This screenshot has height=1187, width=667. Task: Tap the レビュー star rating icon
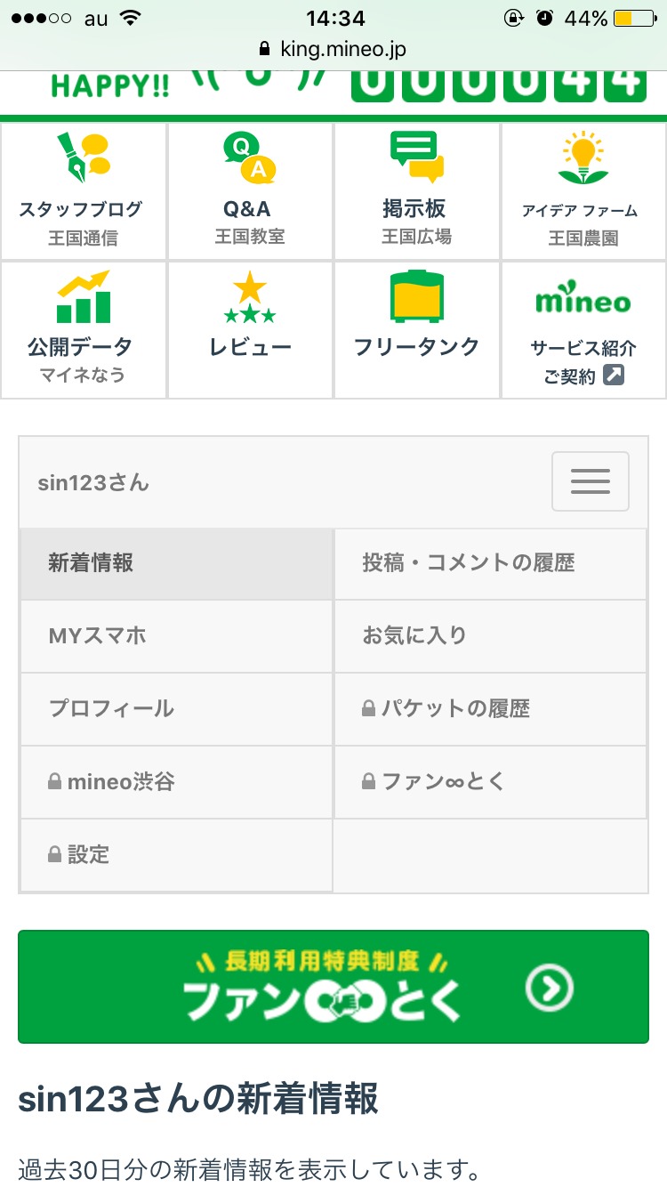coord(249,297)
